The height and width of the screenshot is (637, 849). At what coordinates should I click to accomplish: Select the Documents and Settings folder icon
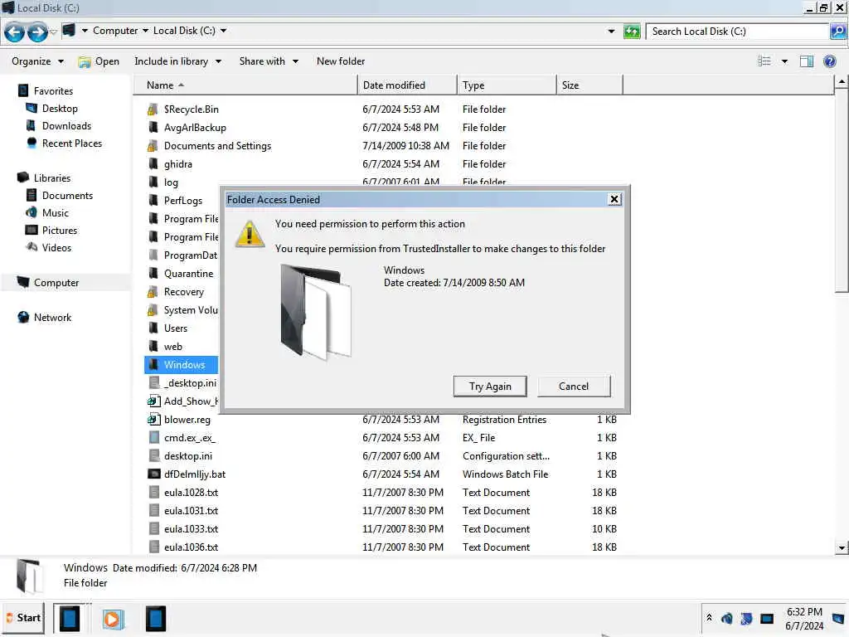click(153, 146)
